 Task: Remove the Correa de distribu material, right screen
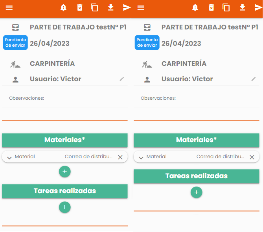252,157
